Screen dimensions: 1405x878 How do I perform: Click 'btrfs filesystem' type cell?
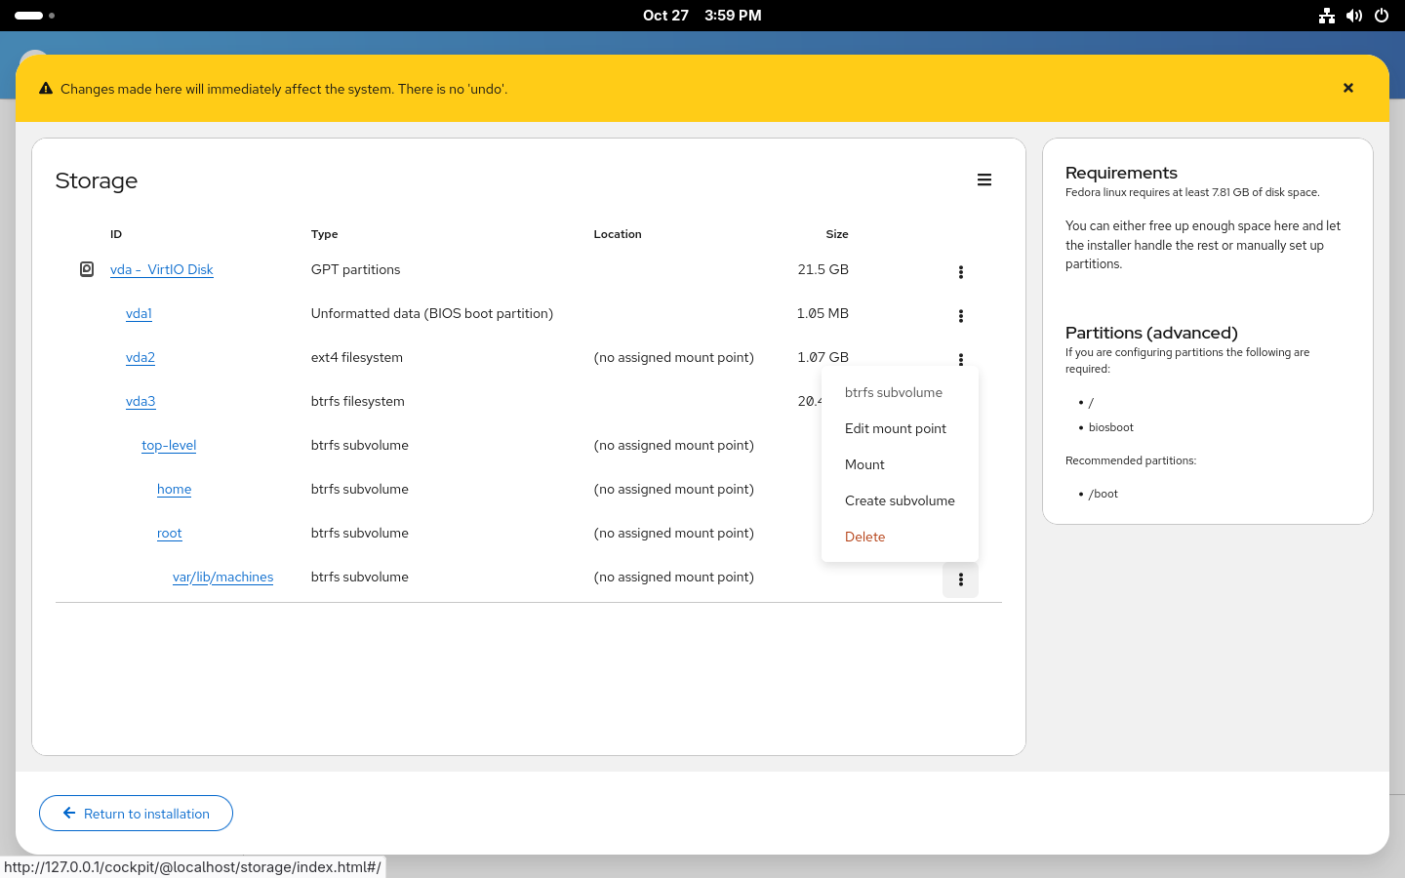(358, 401)
